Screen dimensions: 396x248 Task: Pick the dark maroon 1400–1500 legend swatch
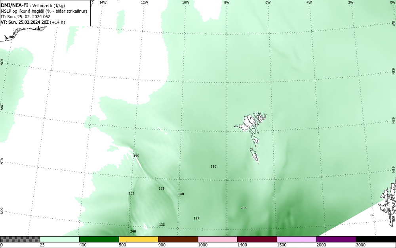pos(257,239)
